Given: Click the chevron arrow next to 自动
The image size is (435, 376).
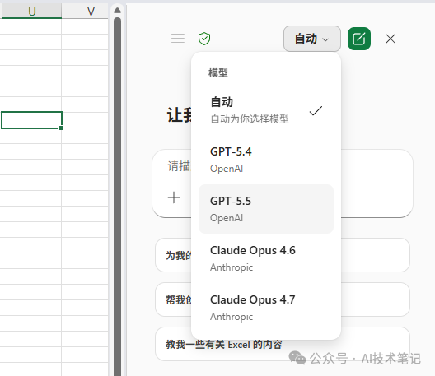Looking at the screenshot, I should 325,39.
